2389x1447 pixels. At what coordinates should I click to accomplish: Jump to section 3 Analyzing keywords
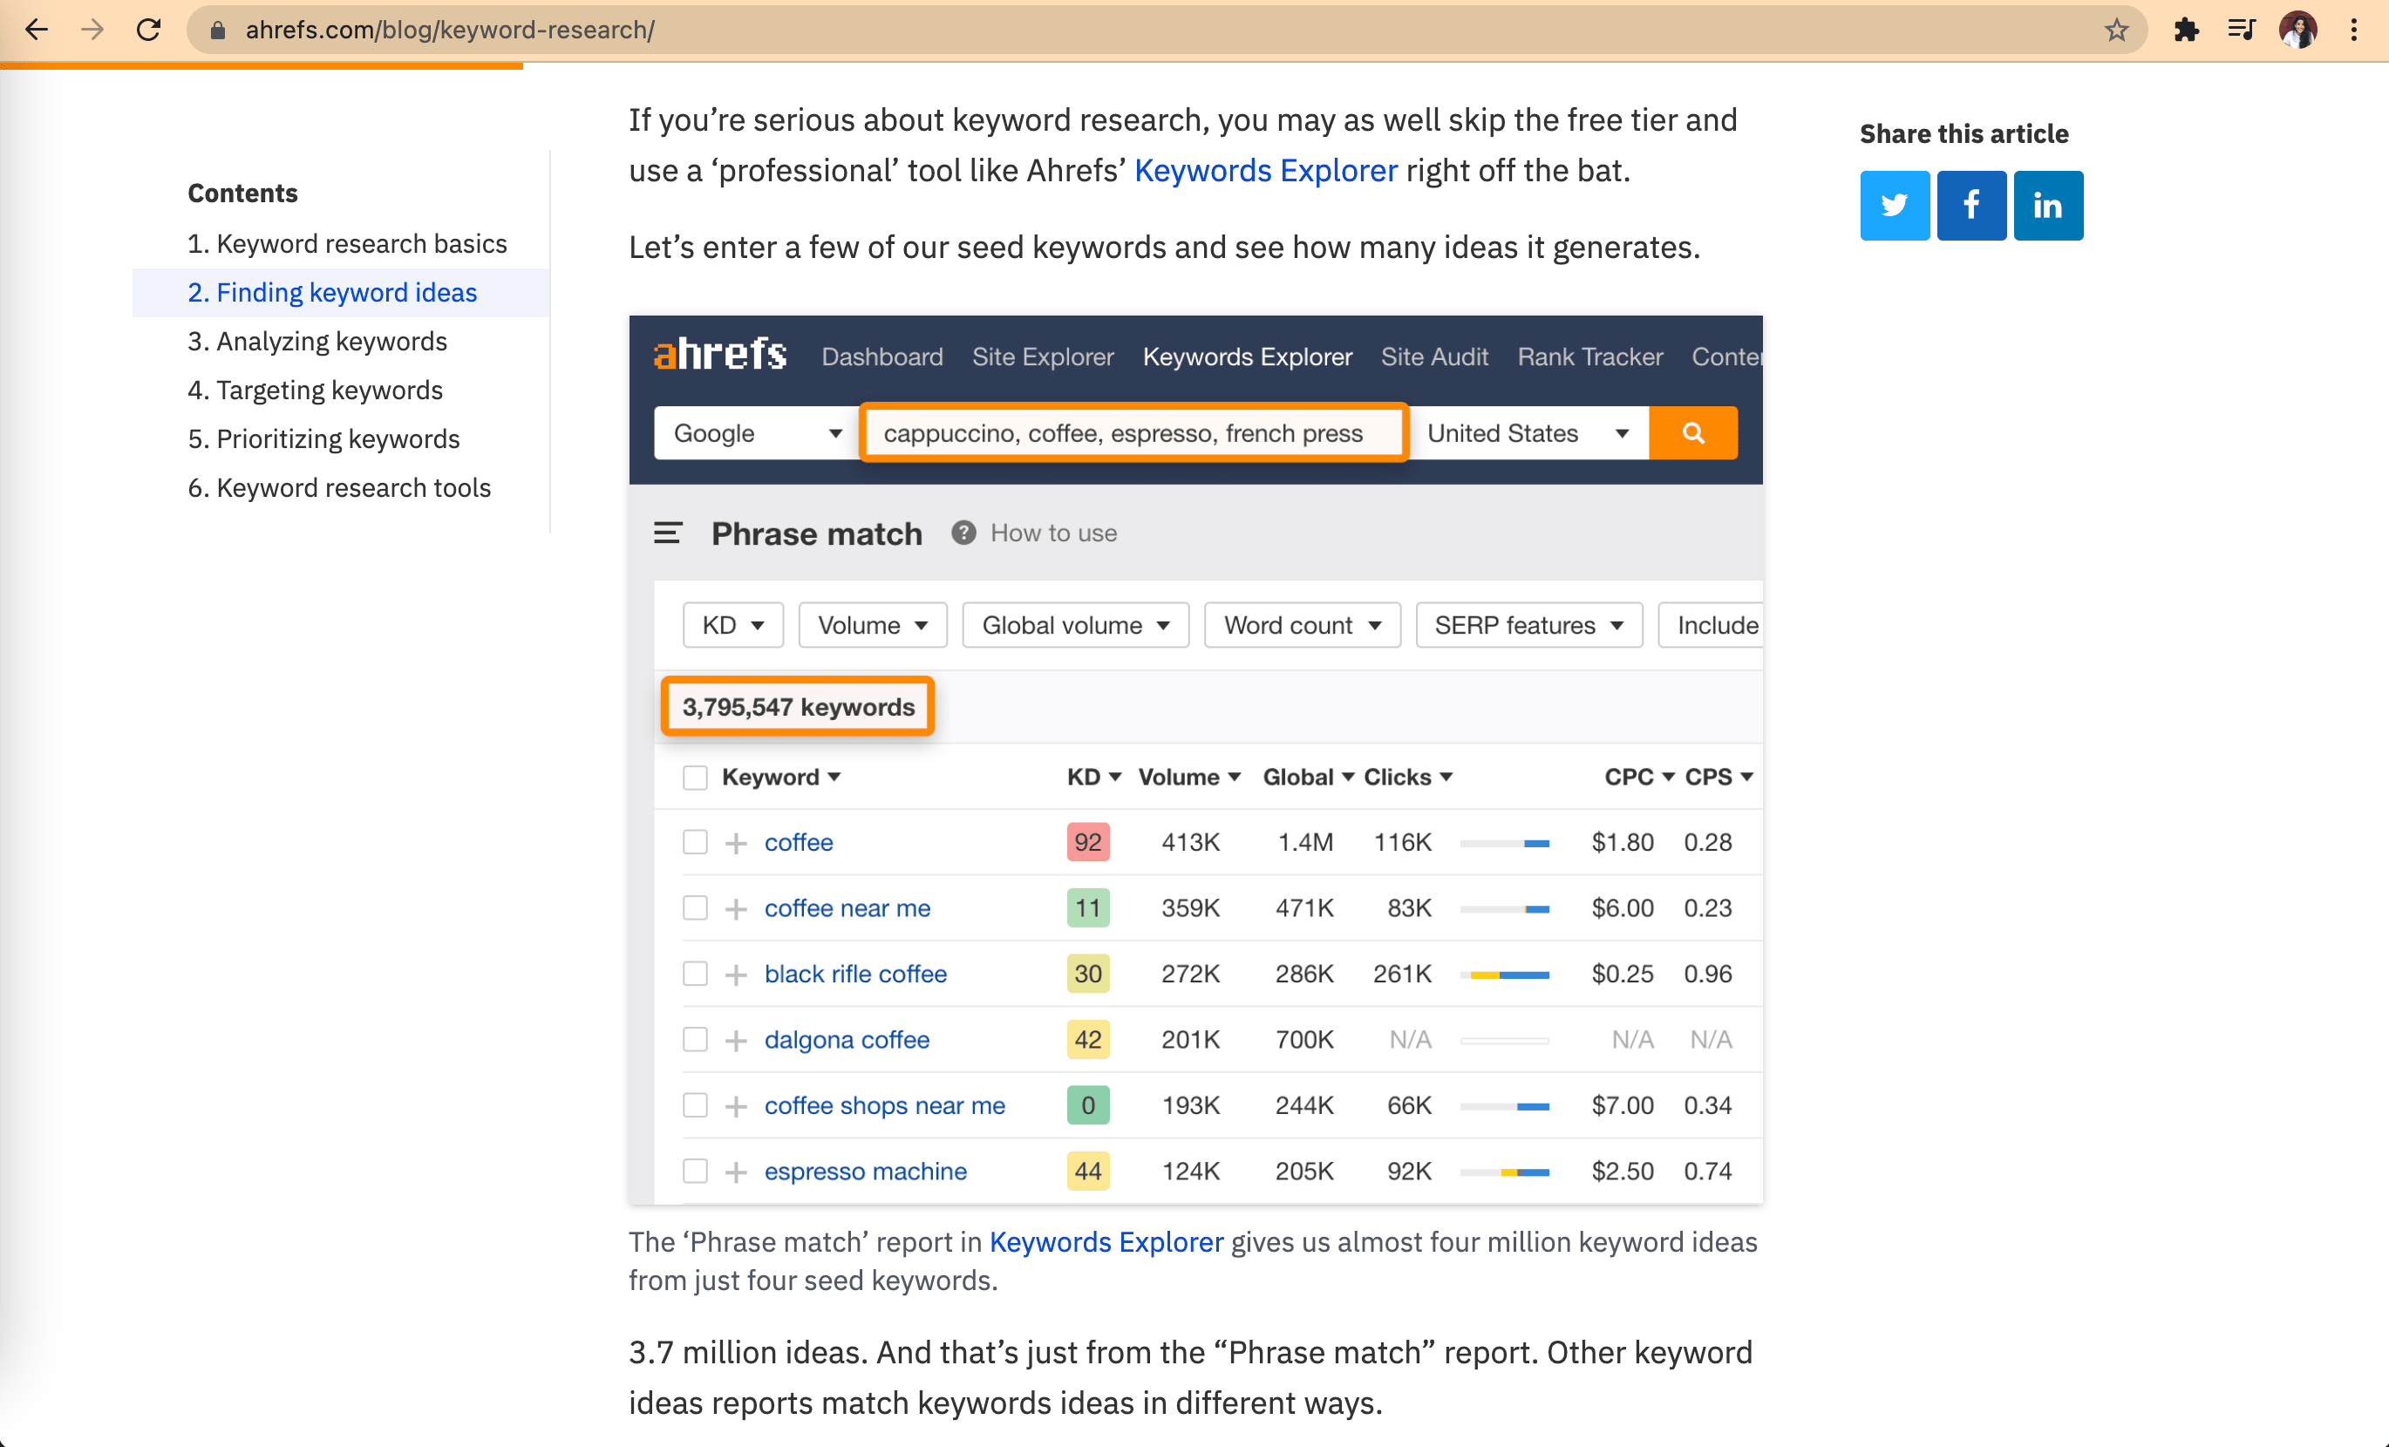pyautogui.click(x=317, y=341)
